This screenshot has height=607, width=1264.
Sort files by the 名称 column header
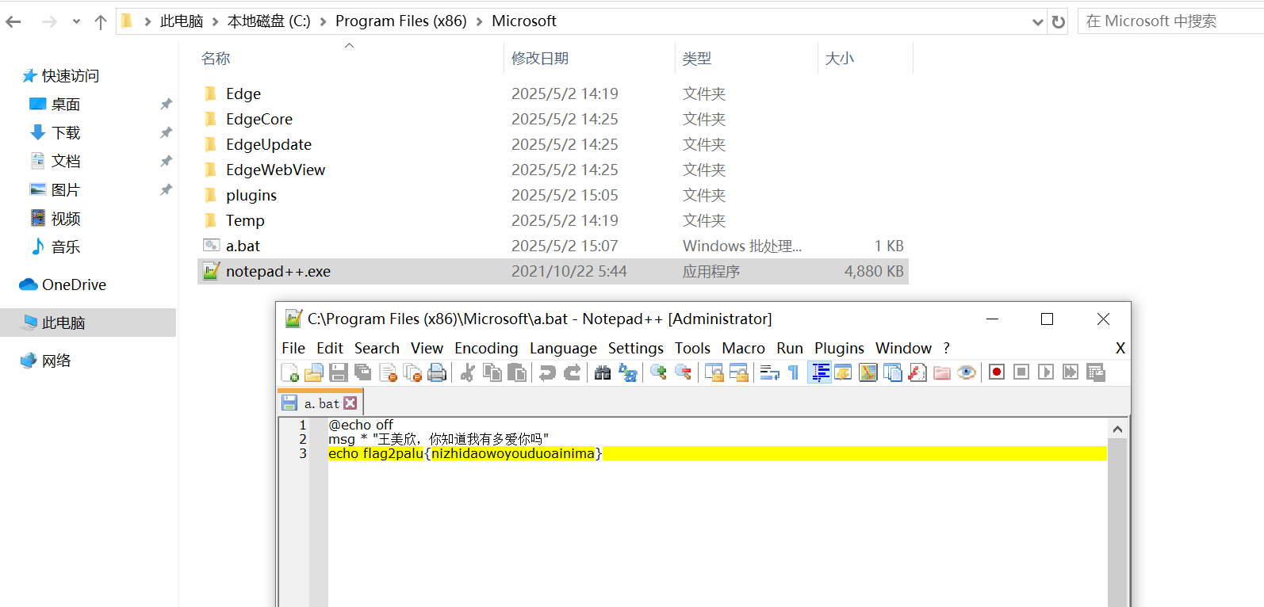tap(216, 58)
